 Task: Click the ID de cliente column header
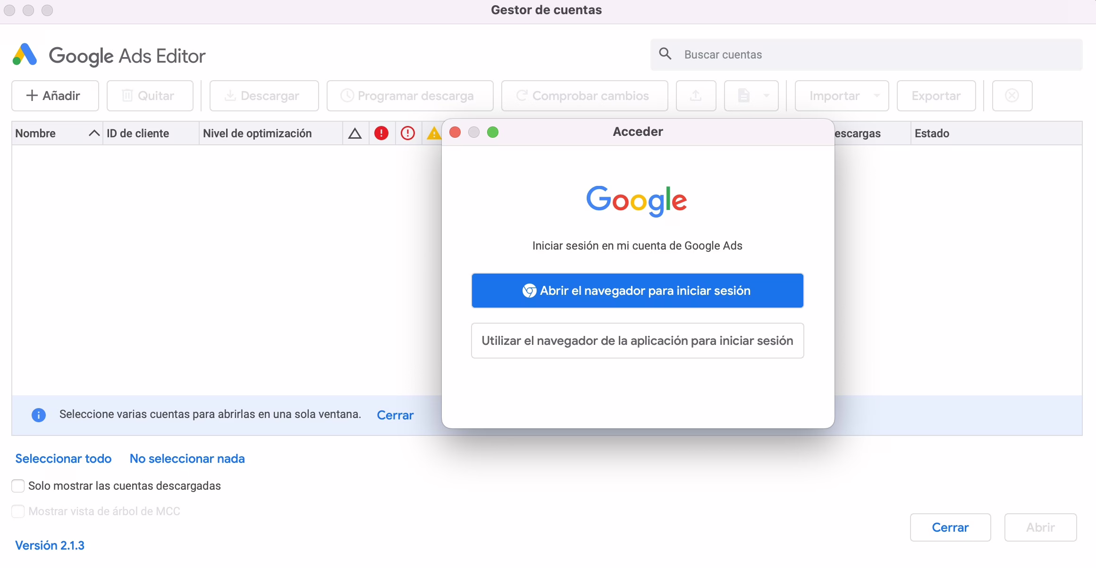[x=138, y=134]
